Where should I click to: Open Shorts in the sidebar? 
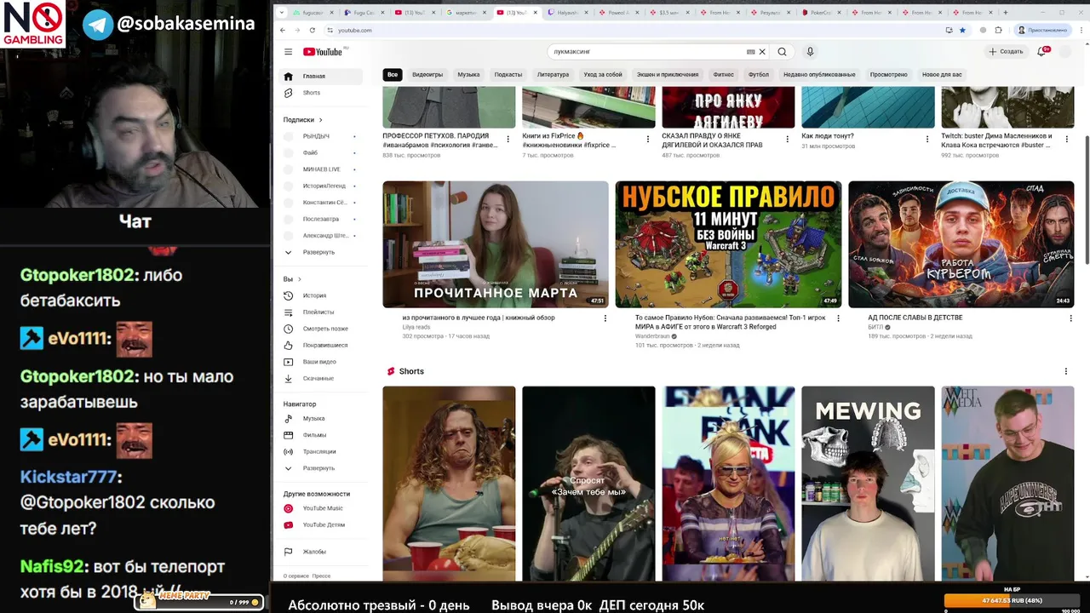322,93
